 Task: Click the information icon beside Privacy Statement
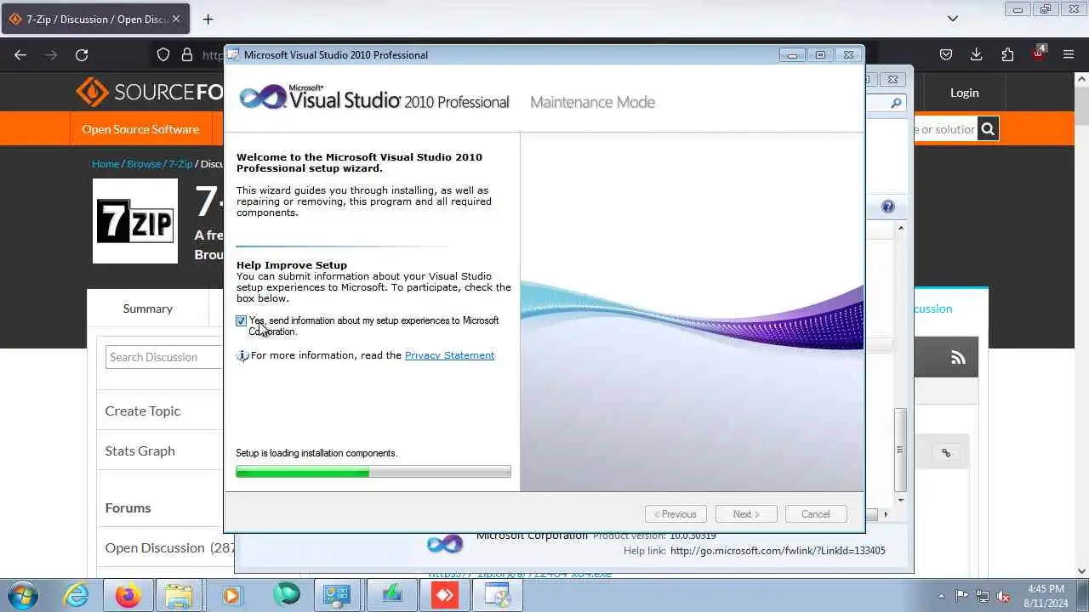tap(242, 355)
